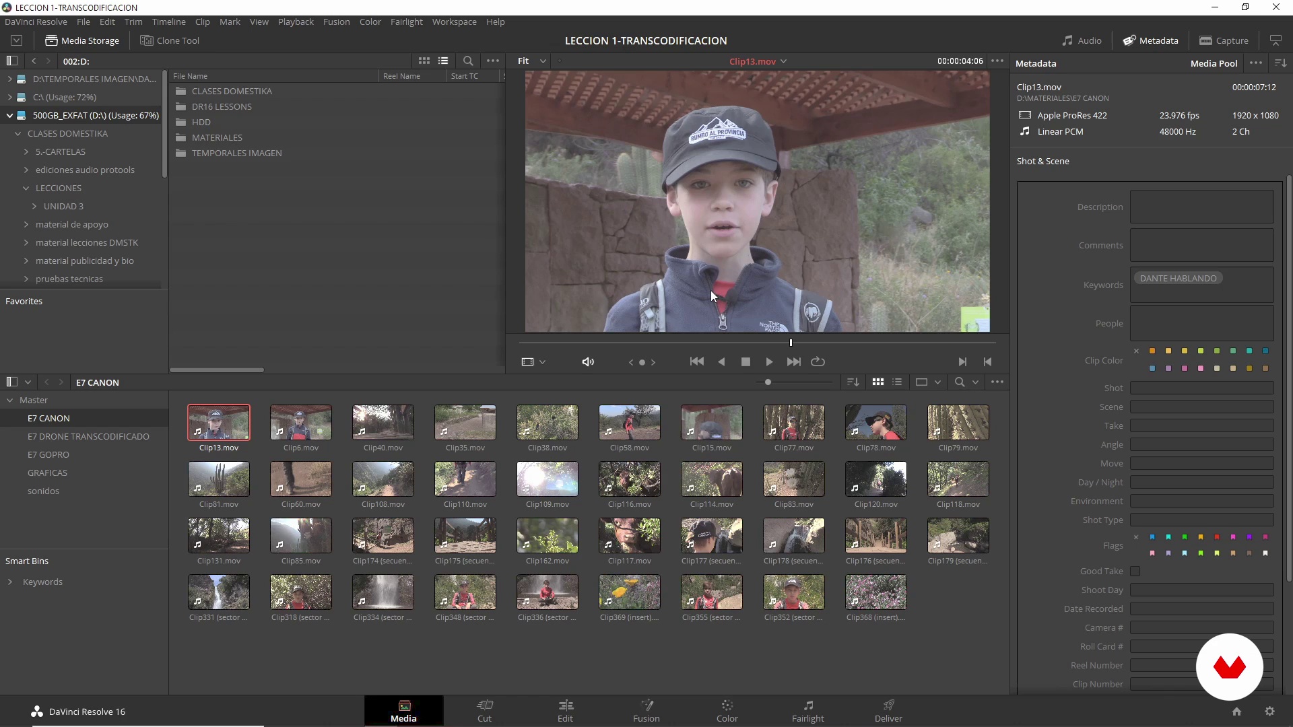Toggle media storage sidebar panel
The width and height of the screenshot is (1293, 727).
coord(11,61)
